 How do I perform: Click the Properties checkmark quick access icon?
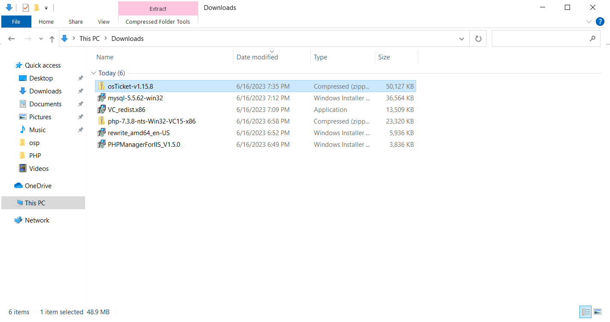(26, 7)
